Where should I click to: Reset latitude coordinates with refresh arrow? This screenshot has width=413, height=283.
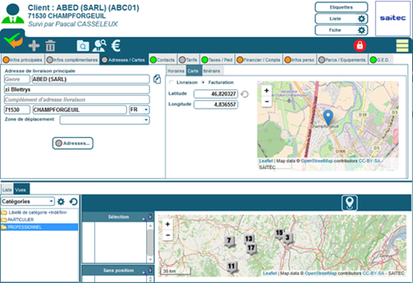pyautogui.click(x=245, y=94)
